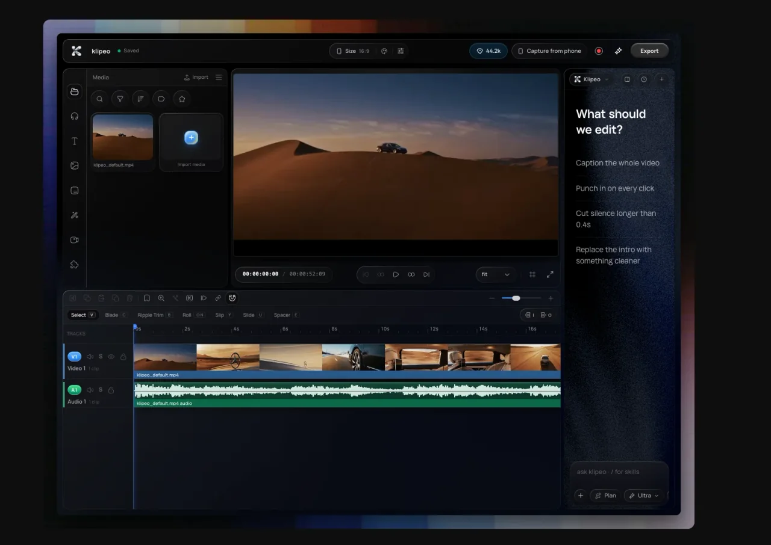
Task: Open the audio headphones sidebar panel
Action: coord(75,116)
